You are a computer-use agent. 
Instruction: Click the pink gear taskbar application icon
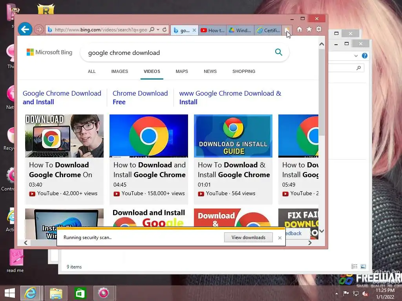(x=104, y=293)
